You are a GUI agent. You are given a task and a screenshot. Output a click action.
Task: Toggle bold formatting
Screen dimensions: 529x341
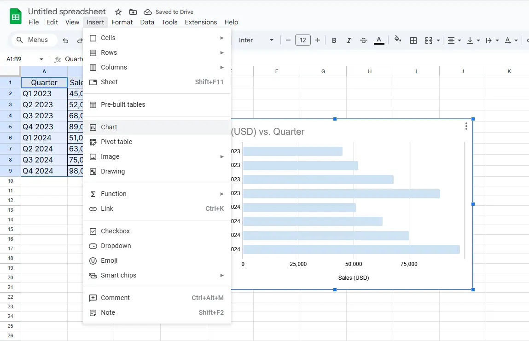click(334, 40)
